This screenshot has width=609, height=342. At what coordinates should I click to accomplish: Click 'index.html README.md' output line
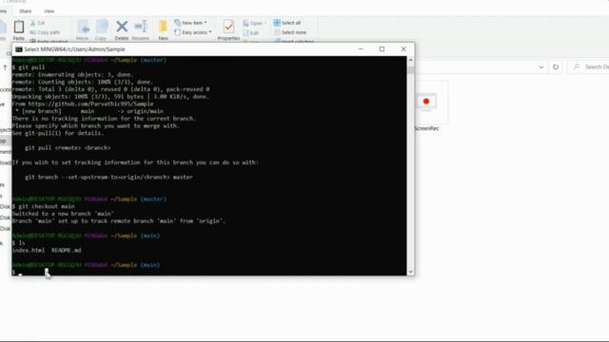click(47, 250)
